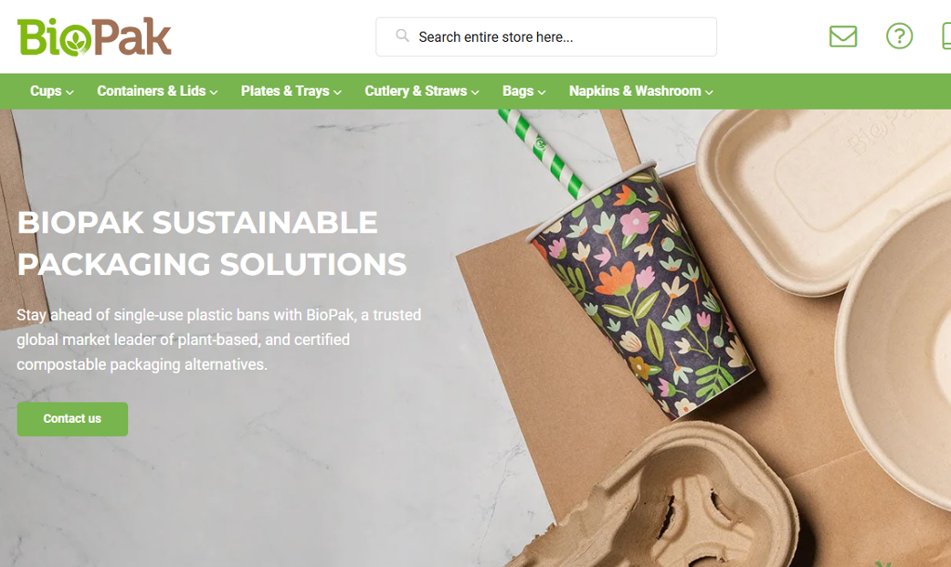Click the magnifying glass search icon
Viewport: 951px width, 567px height.
point(402,36)
